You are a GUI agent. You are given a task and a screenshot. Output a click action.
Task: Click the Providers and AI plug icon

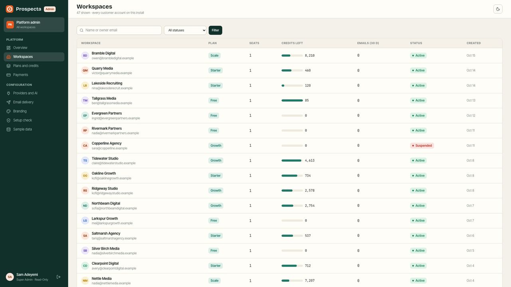pyautogui.click(x=9, y=93)
